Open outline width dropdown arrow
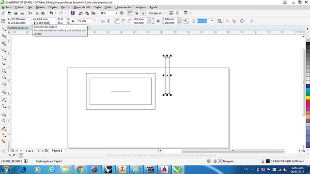This screenshot has width=310, height=174. pos(212,21)
